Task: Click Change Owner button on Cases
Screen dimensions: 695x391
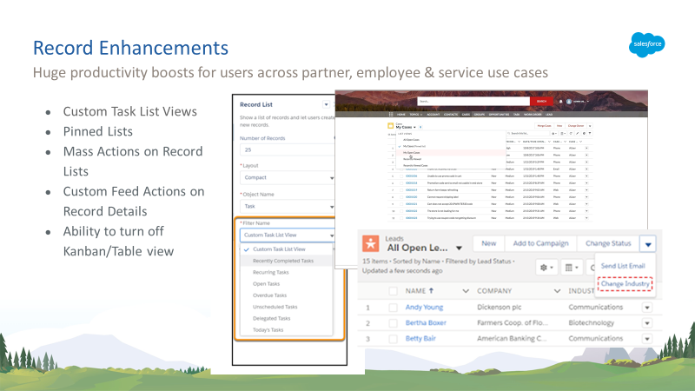Action: [576, 125]
